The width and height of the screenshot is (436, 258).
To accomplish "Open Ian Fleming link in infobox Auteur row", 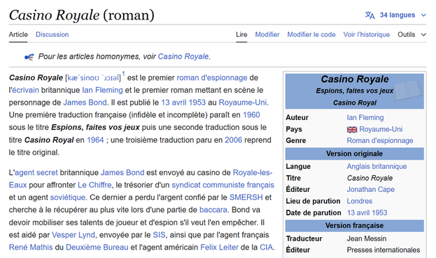I will pyautogui.click(x=365, y=118).
